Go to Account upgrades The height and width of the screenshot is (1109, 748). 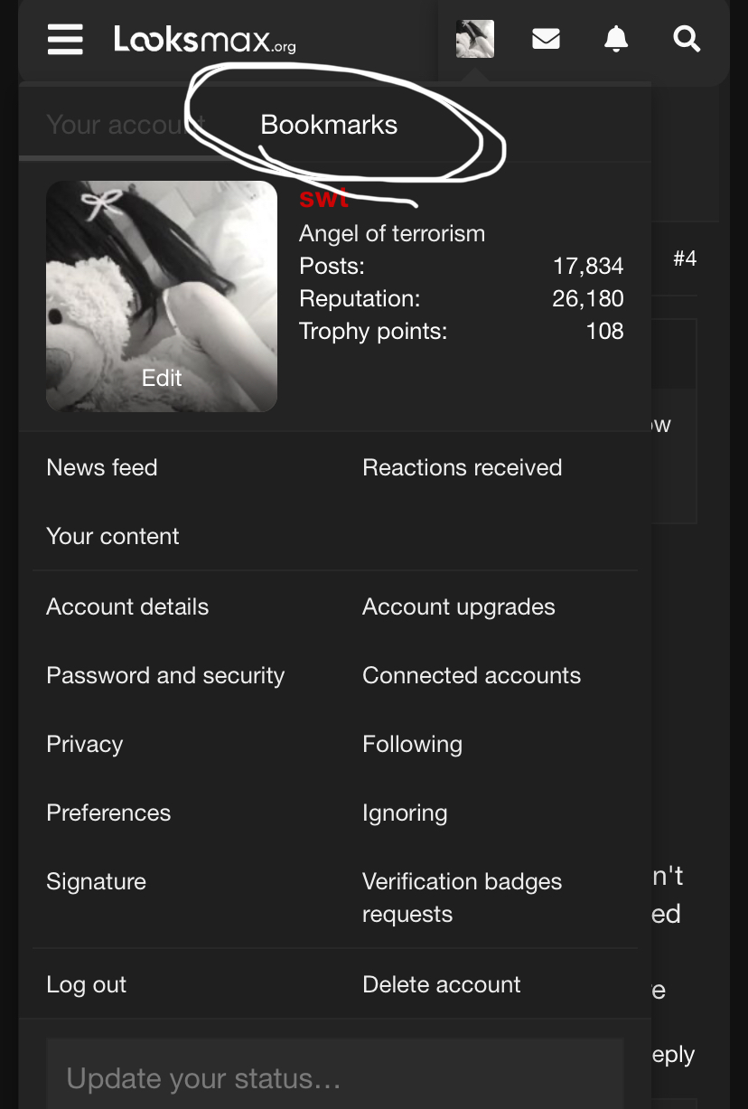pyautogui.click(x=458, y=606)
